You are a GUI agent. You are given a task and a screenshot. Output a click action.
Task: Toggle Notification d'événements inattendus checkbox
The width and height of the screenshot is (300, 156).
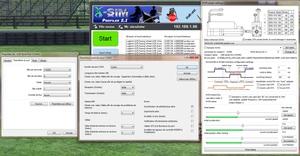192,121
